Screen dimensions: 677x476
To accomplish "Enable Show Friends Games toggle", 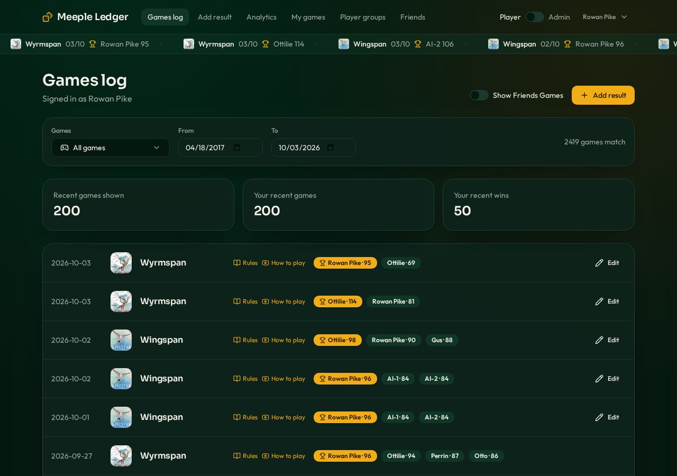I will pos(479,95).
